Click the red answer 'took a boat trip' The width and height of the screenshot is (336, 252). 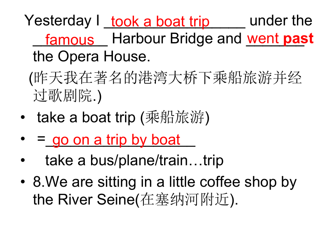pyautogui.click(x=160, y=21)
